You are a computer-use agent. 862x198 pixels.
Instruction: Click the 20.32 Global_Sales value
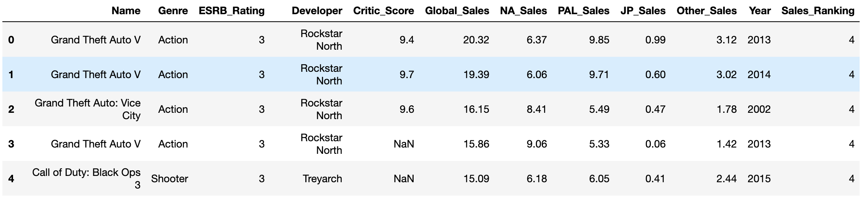476,40
